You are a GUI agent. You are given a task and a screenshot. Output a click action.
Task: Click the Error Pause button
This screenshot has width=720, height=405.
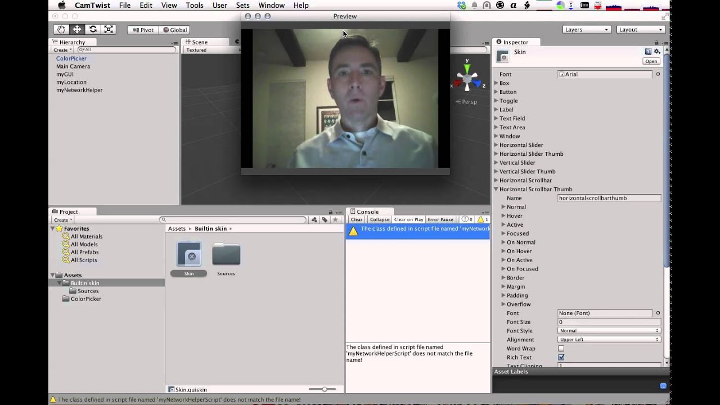coord(440,219)
